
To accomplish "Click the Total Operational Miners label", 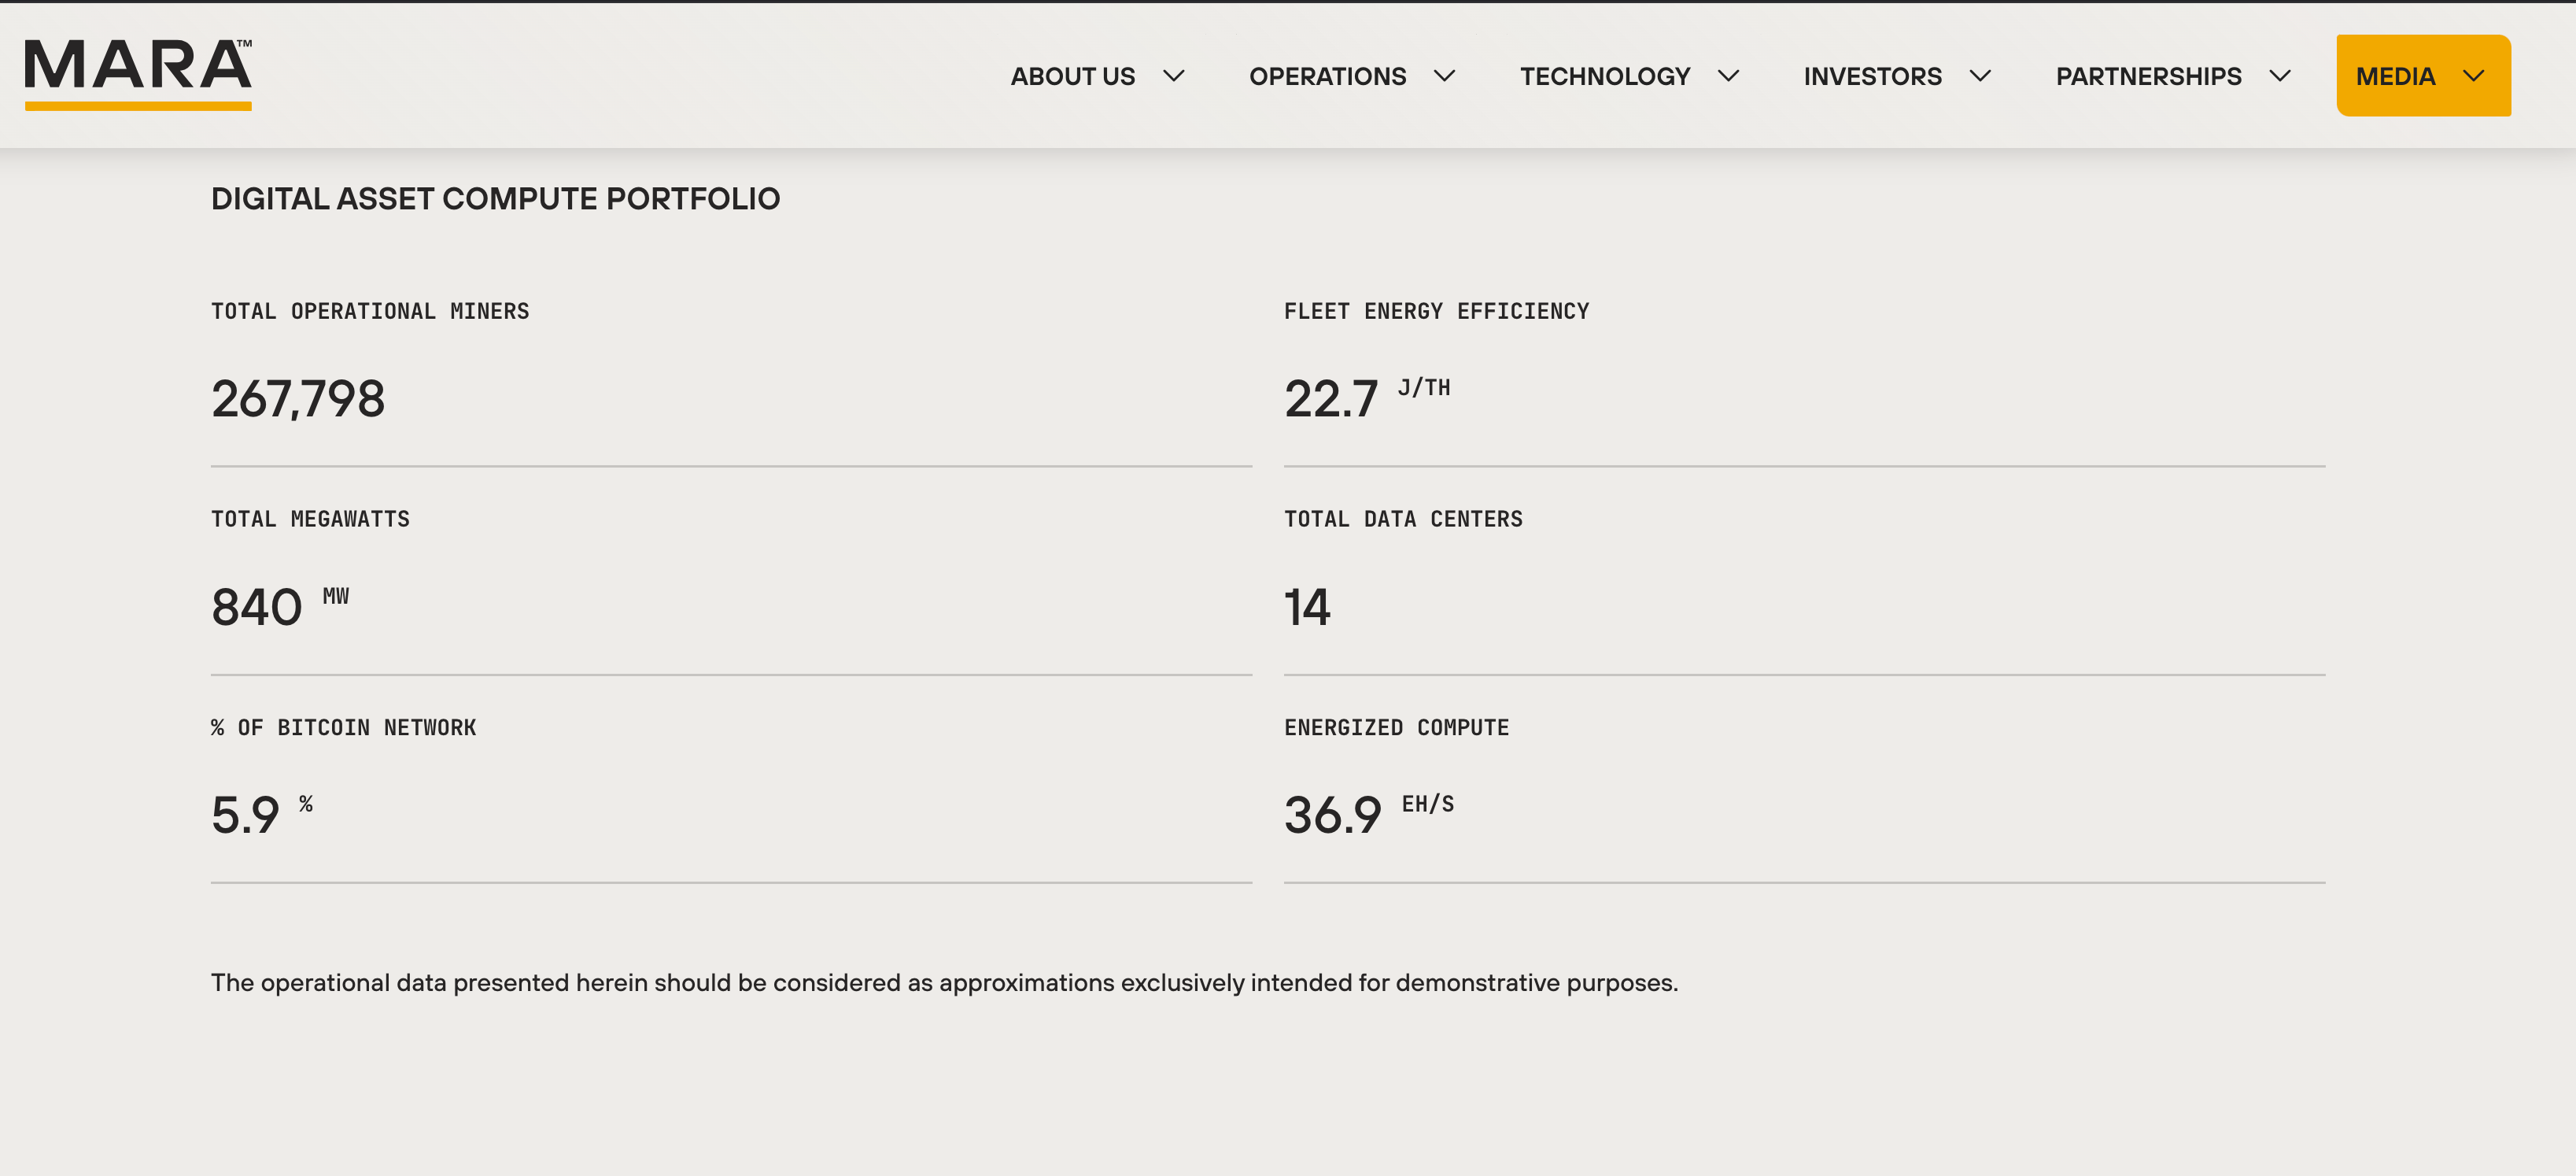I will [370, 311].
